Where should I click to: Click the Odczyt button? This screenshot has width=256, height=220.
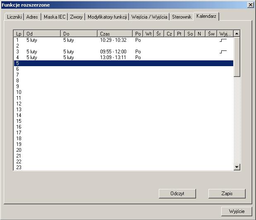tap(177, 194)
